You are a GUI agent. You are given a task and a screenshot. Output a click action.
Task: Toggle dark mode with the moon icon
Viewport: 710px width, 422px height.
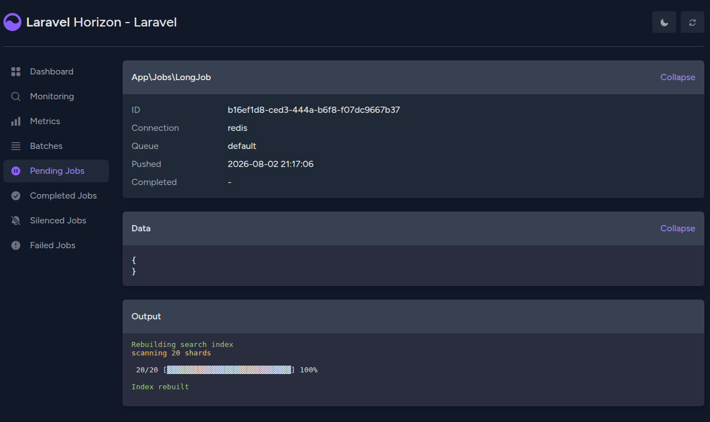tap(664, 23)
